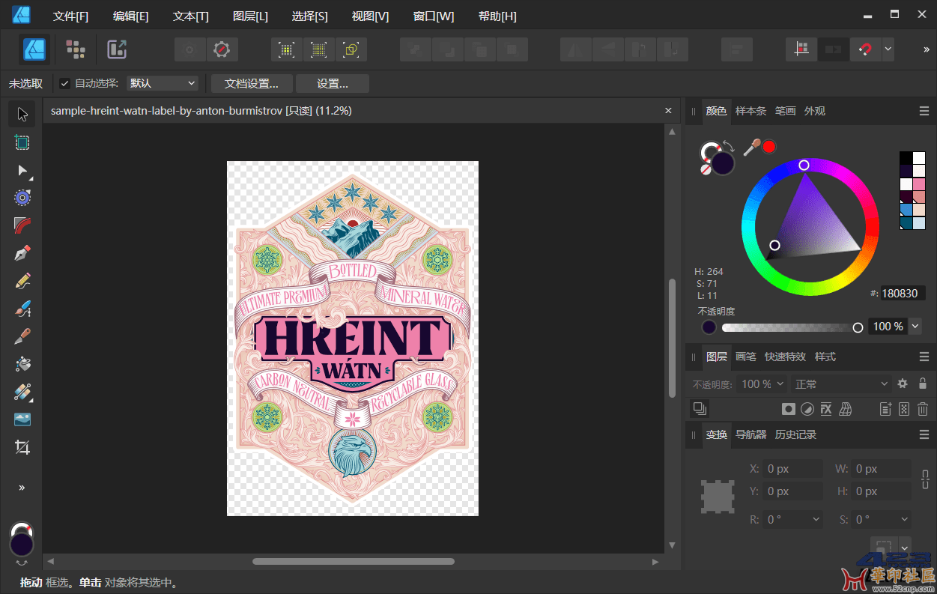This screenshot has width=937, height=594.
Task: Switch to Export persona icon
Action: [x=117, y=49]
